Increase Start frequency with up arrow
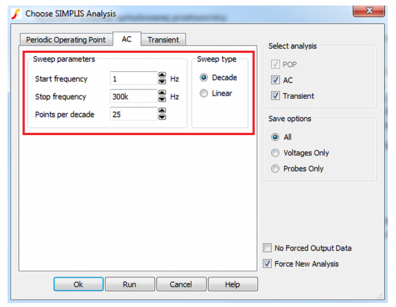The image size is (396, 307). (x=162, y=76)
